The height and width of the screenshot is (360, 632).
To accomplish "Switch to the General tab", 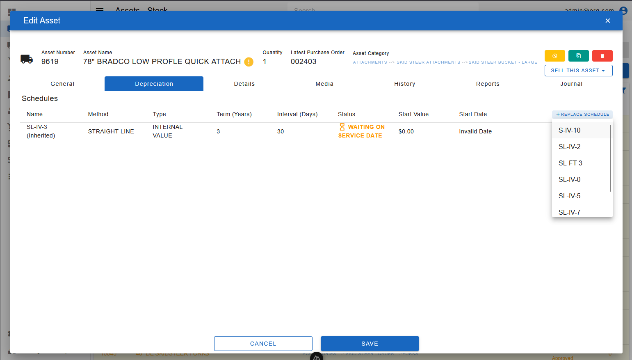I will tap(62, 84).
